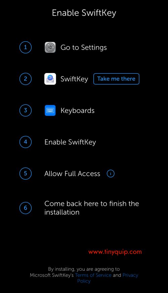
Task: Tap the step 5 circled number
Action: (x=26, y=174)
